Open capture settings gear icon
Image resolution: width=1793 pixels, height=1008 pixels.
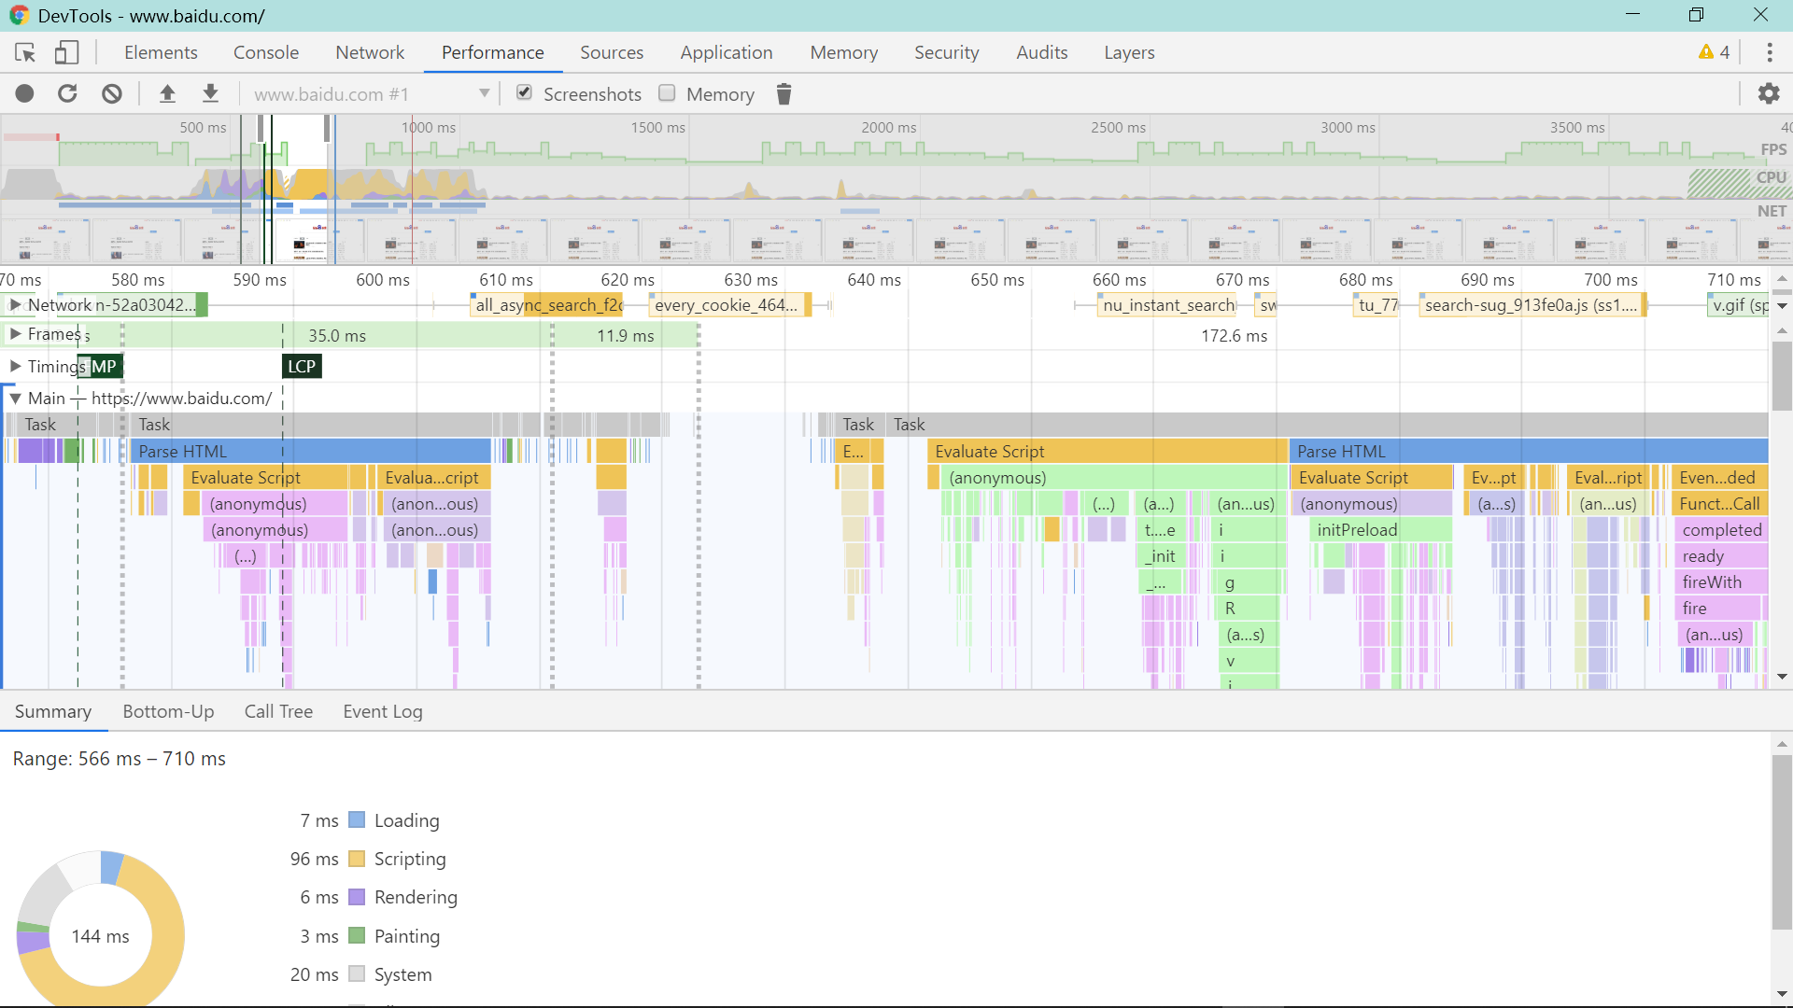pyautogui.click(x=1768, y=94)
